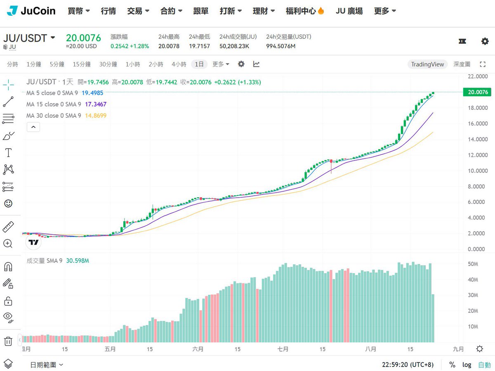This screenshot has width=495, height=371.
Task: Toggle lock all drawing tools
Action: pos(8,300)
